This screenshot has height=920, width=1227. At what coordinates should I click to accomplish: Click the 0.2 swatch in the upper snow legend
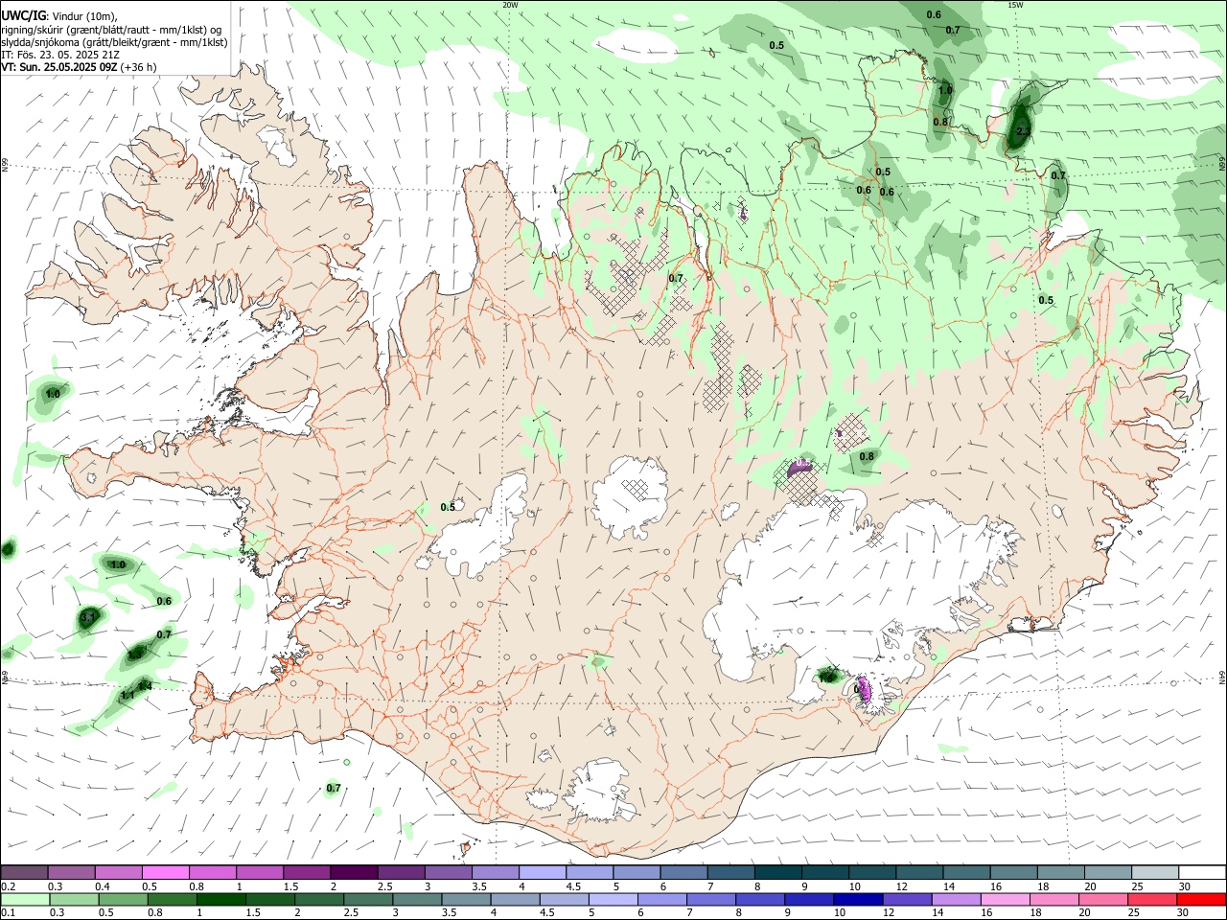click(x=24, y=872)
